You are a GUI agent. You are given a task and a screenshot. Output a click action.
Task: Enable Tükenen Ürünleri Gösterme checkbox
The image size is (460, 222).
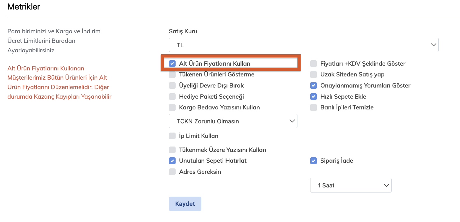pos(172,75)
